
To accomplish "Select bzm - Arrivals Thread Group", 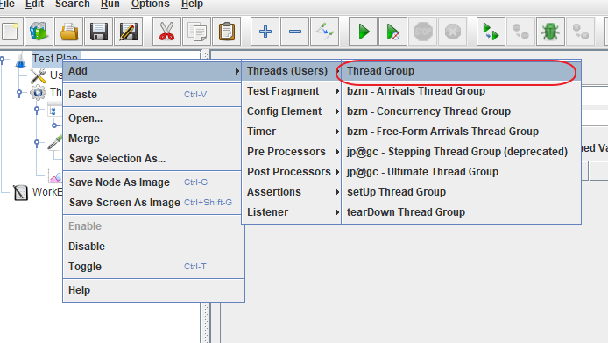I will pos(461,91).
